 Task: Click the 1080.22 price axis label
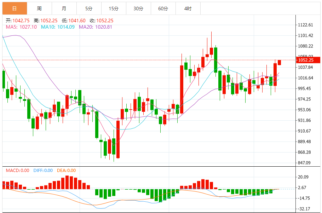pos(306,46)
